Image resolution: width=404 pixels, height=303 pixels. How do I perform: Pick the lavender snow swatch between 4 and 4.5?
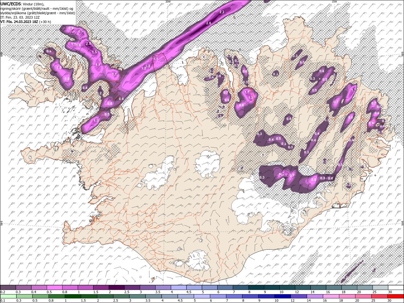[178, 288]
